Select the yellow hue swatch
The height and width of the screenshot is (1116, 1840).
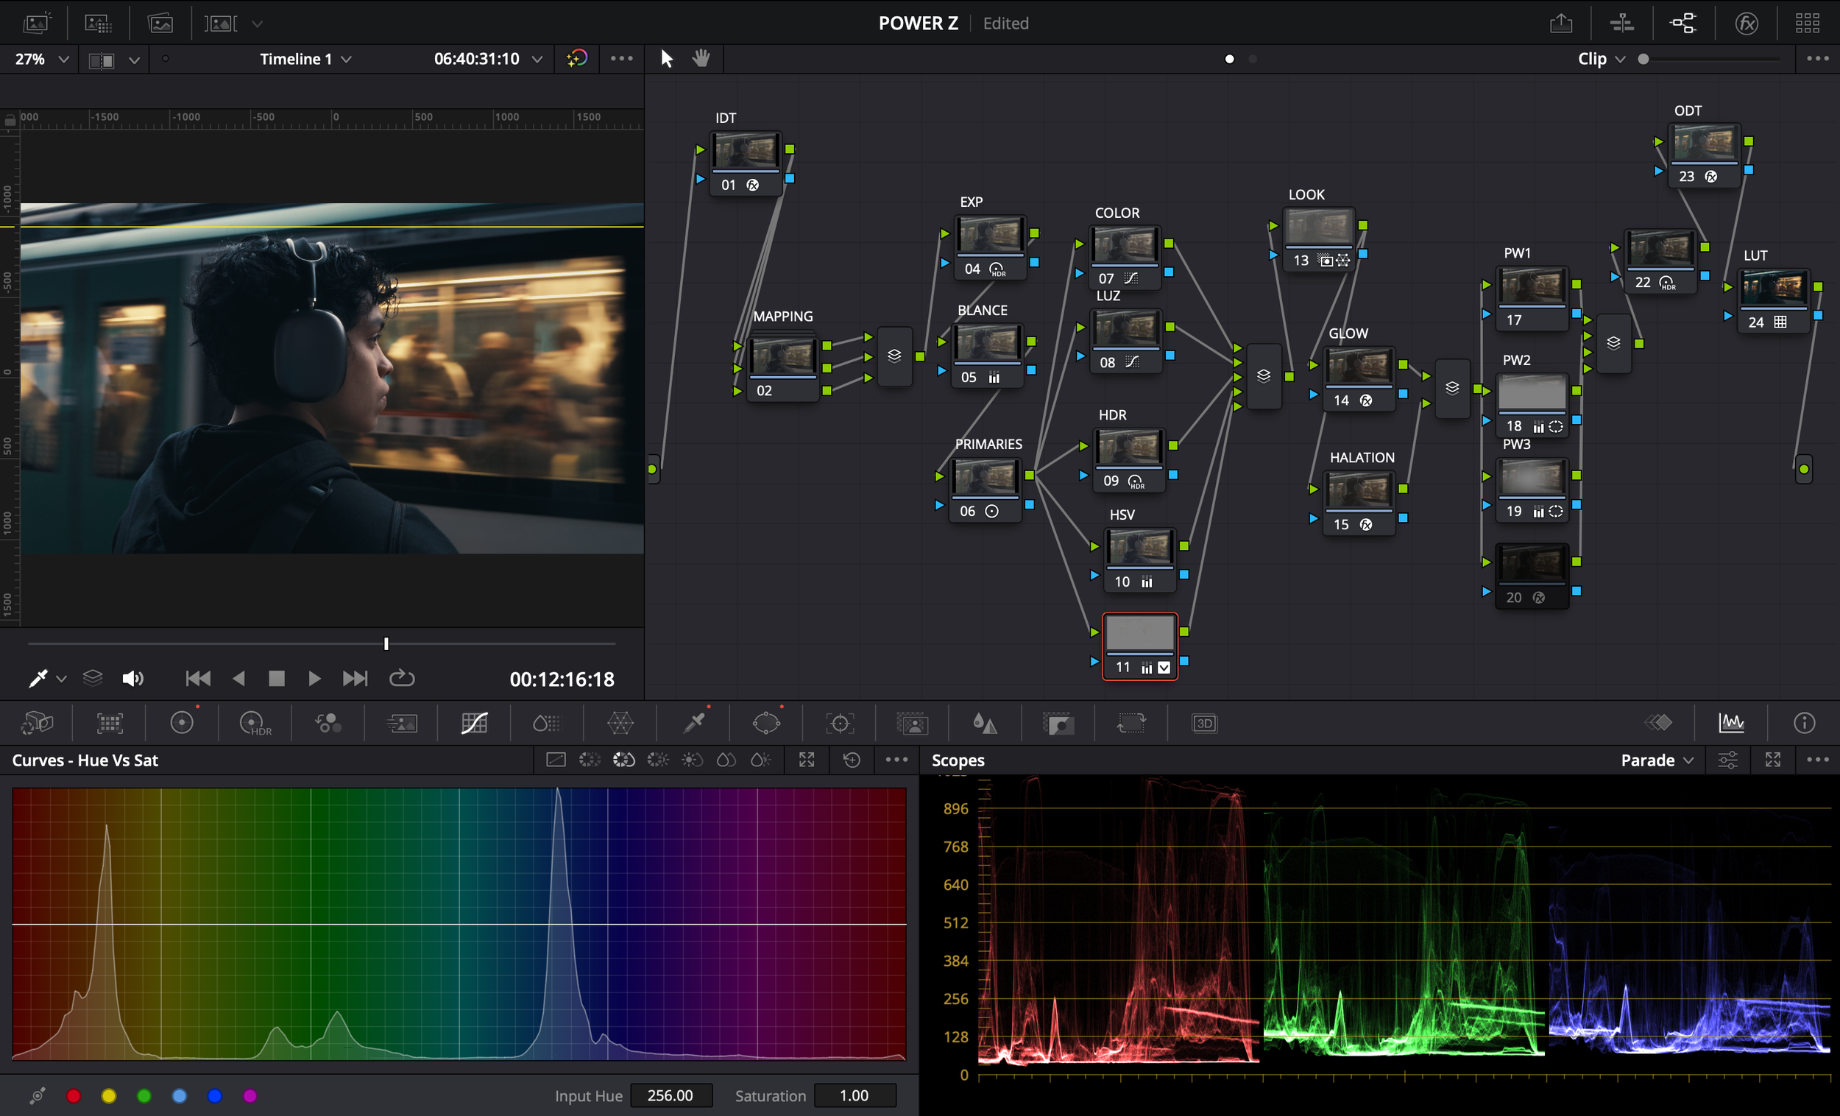(109, 1096)
